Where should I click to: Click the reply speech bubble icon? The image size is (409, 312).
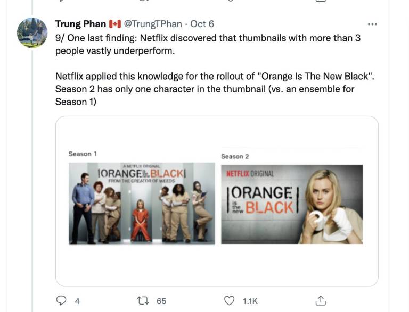61,300
